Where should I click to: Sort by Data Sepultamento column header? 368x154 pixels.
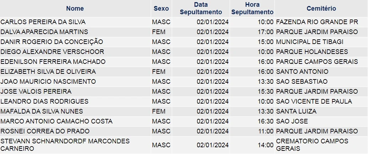click(x=201, y=9)
